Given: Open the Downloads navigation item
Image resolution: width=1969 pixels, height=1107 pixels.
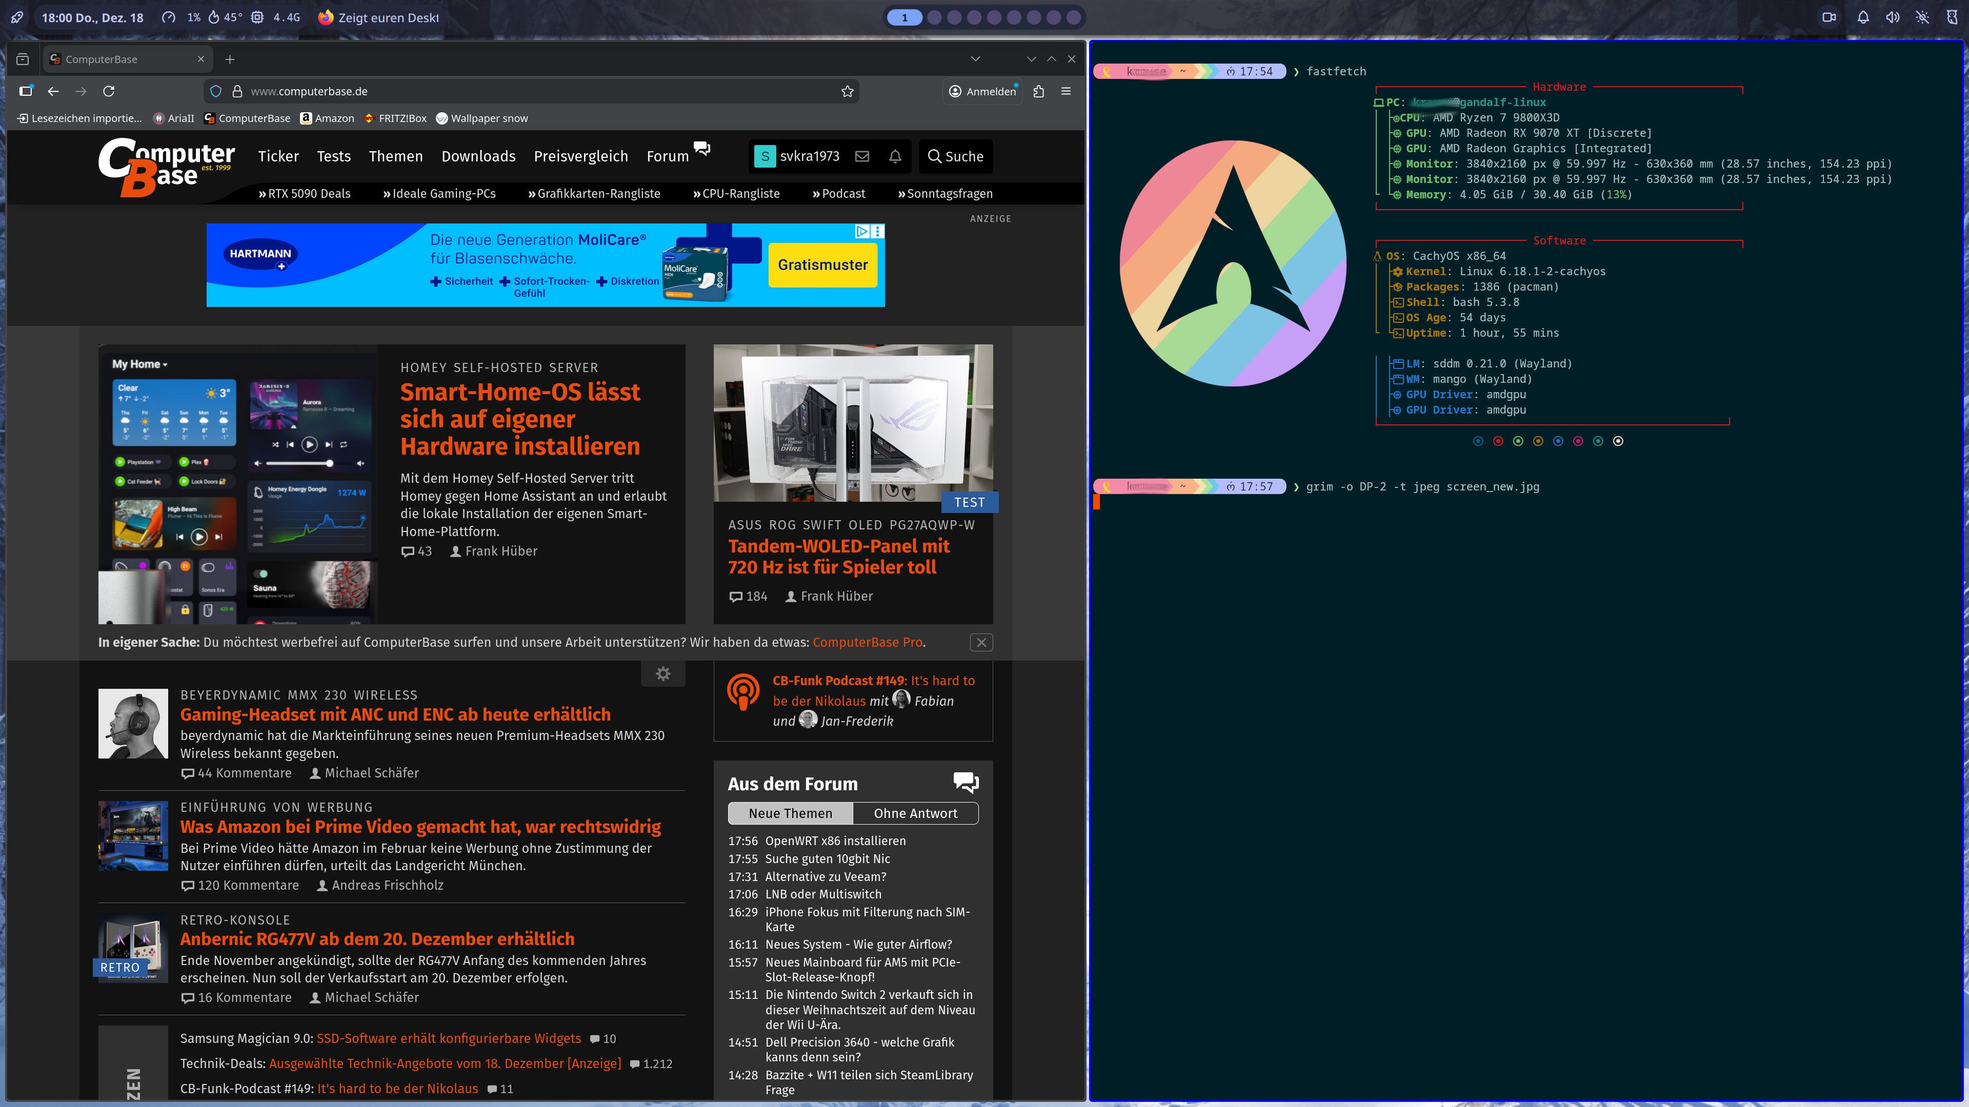Looking at the screenshot, I should point(478,157).
